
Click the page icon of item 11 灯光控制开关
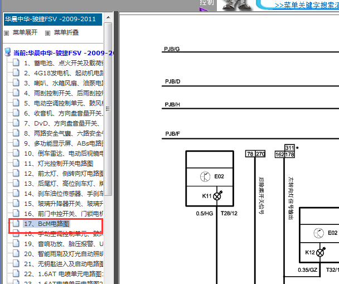(x=16, y=163)
